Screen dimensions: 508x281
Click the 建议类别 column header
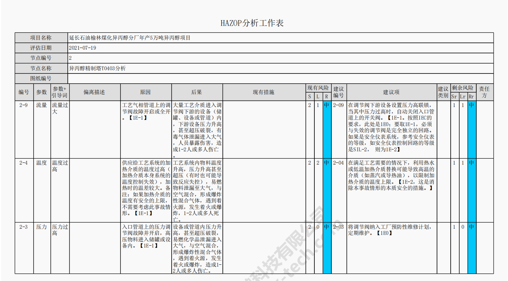(x=443, y=92)
